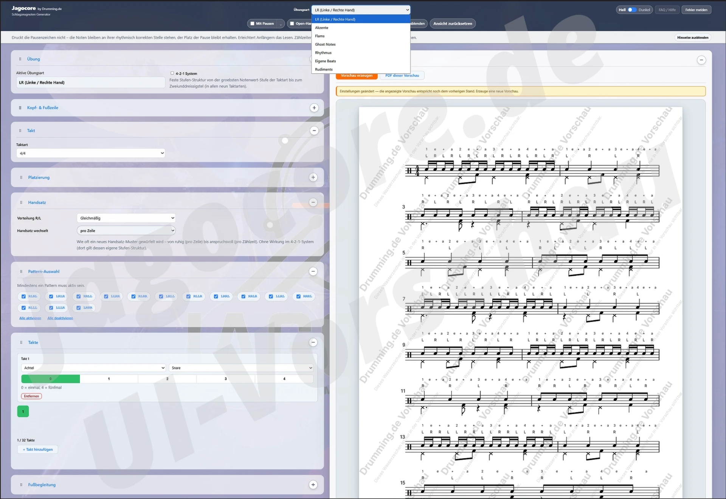Set repeat slider to segment 3

pyautogui.click(x=226, y=379)
